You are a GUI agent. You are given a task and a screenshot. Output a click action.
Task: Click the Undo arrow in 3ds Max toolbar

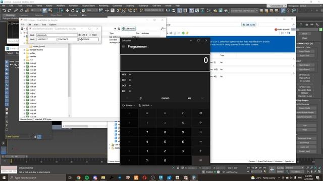click(4, 10)
